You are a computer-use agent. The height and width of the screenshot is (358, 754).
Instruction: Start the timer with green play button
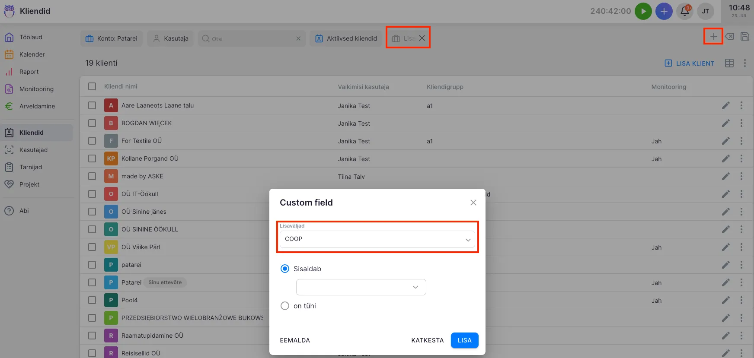pos(643,11)
